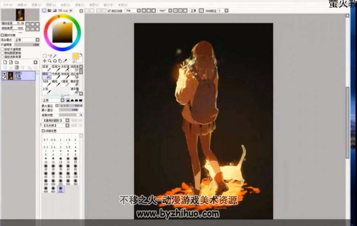The width and height of the screenshot is (357, 226).
Task: Select the magic wand tool
Action: [x=55, y=56]
